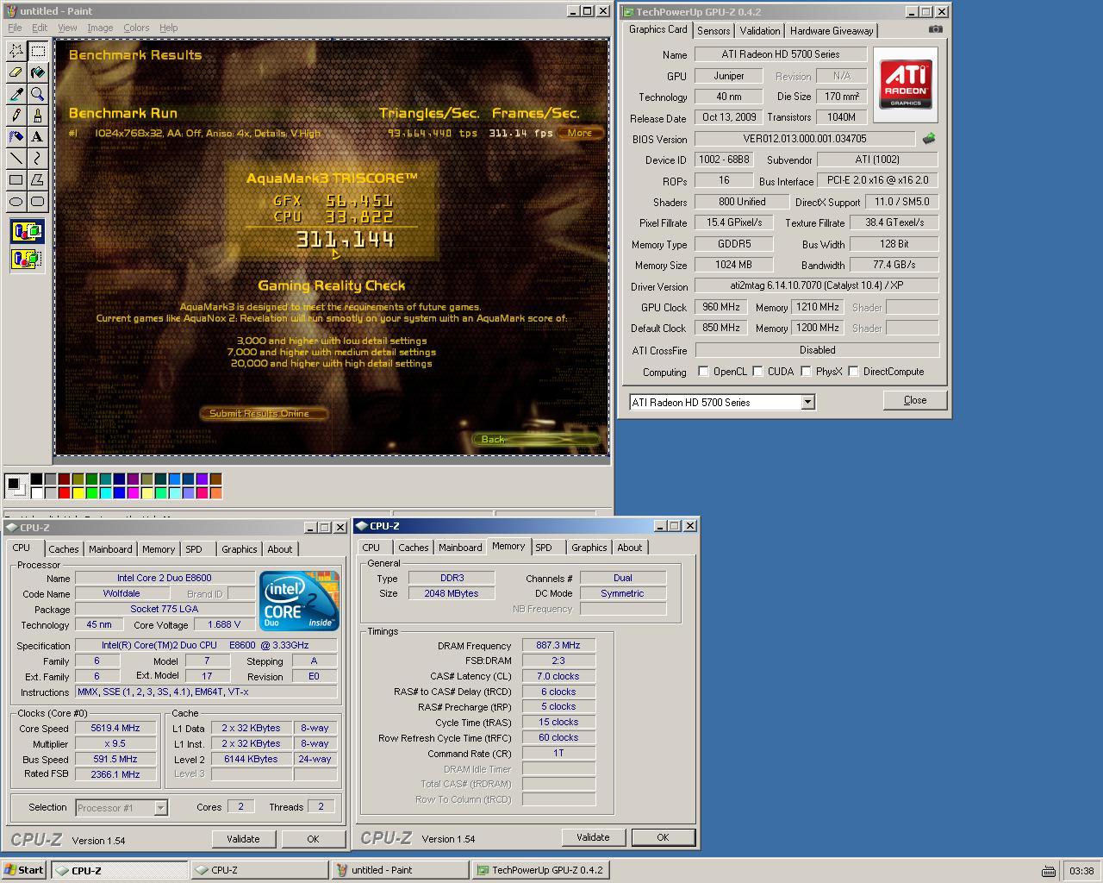Viewport: 1103px width, 883px height.
Task: Enable the OpenCL checkbox in GPU-Z
Action: tap(703, 372)
